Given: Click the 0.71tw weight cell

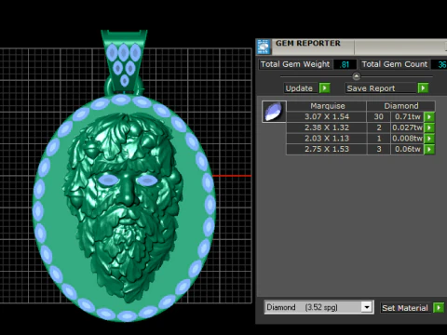Looking at the screenshot, I should [407, 117].
